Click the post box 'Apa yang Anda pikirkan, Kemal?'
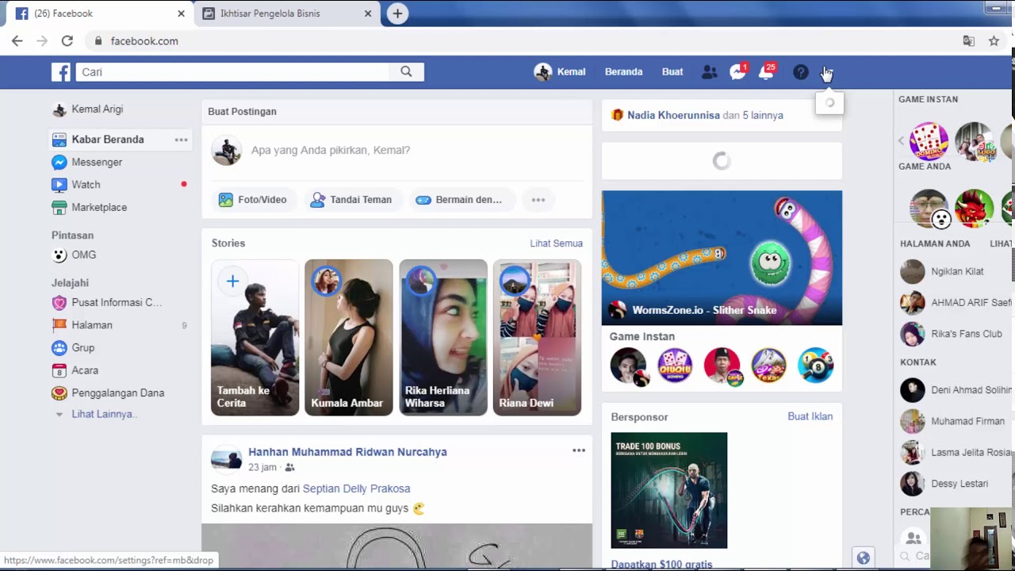This screenshot has height=571, width=1015. tap(331, 150)
